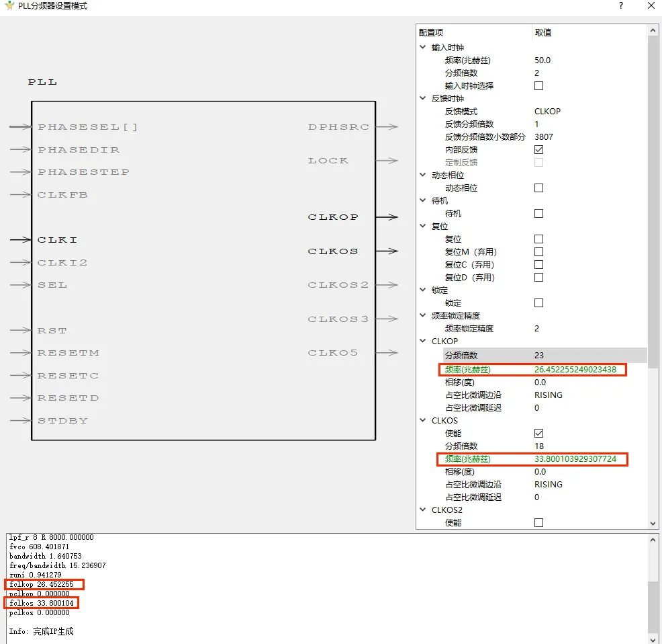Image resolution: width=662 pixels, height=644 pixels.
Task: Uncheck the CLKOS 使能 checkbox
Action: pyautogui.click(x=538, y=434)
